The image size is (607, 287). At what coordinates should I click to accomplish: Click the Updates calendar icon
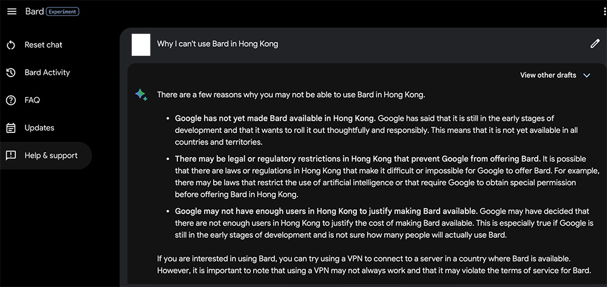tap(11, 128)
